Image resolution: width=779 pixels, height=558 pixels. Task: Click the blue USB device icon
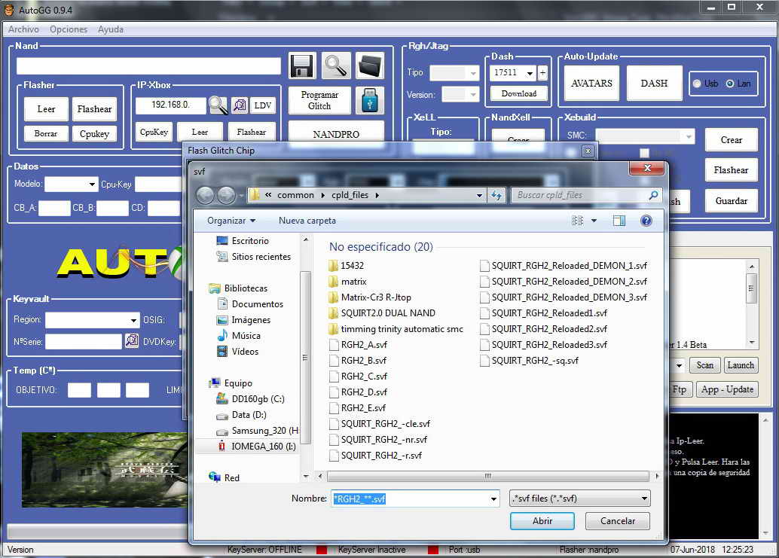coord(369,101)
